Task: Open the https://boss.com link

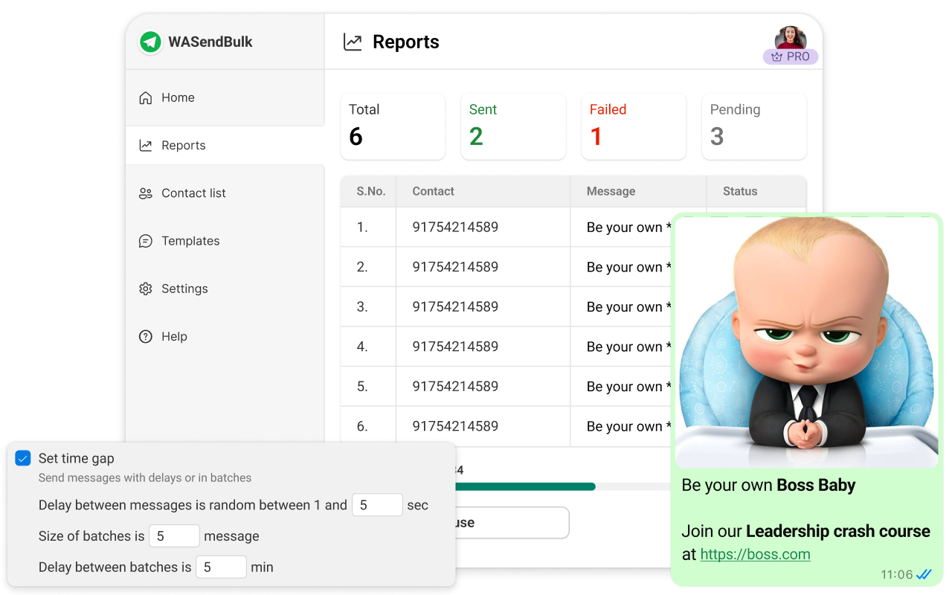Action: (x=755, y=554)
